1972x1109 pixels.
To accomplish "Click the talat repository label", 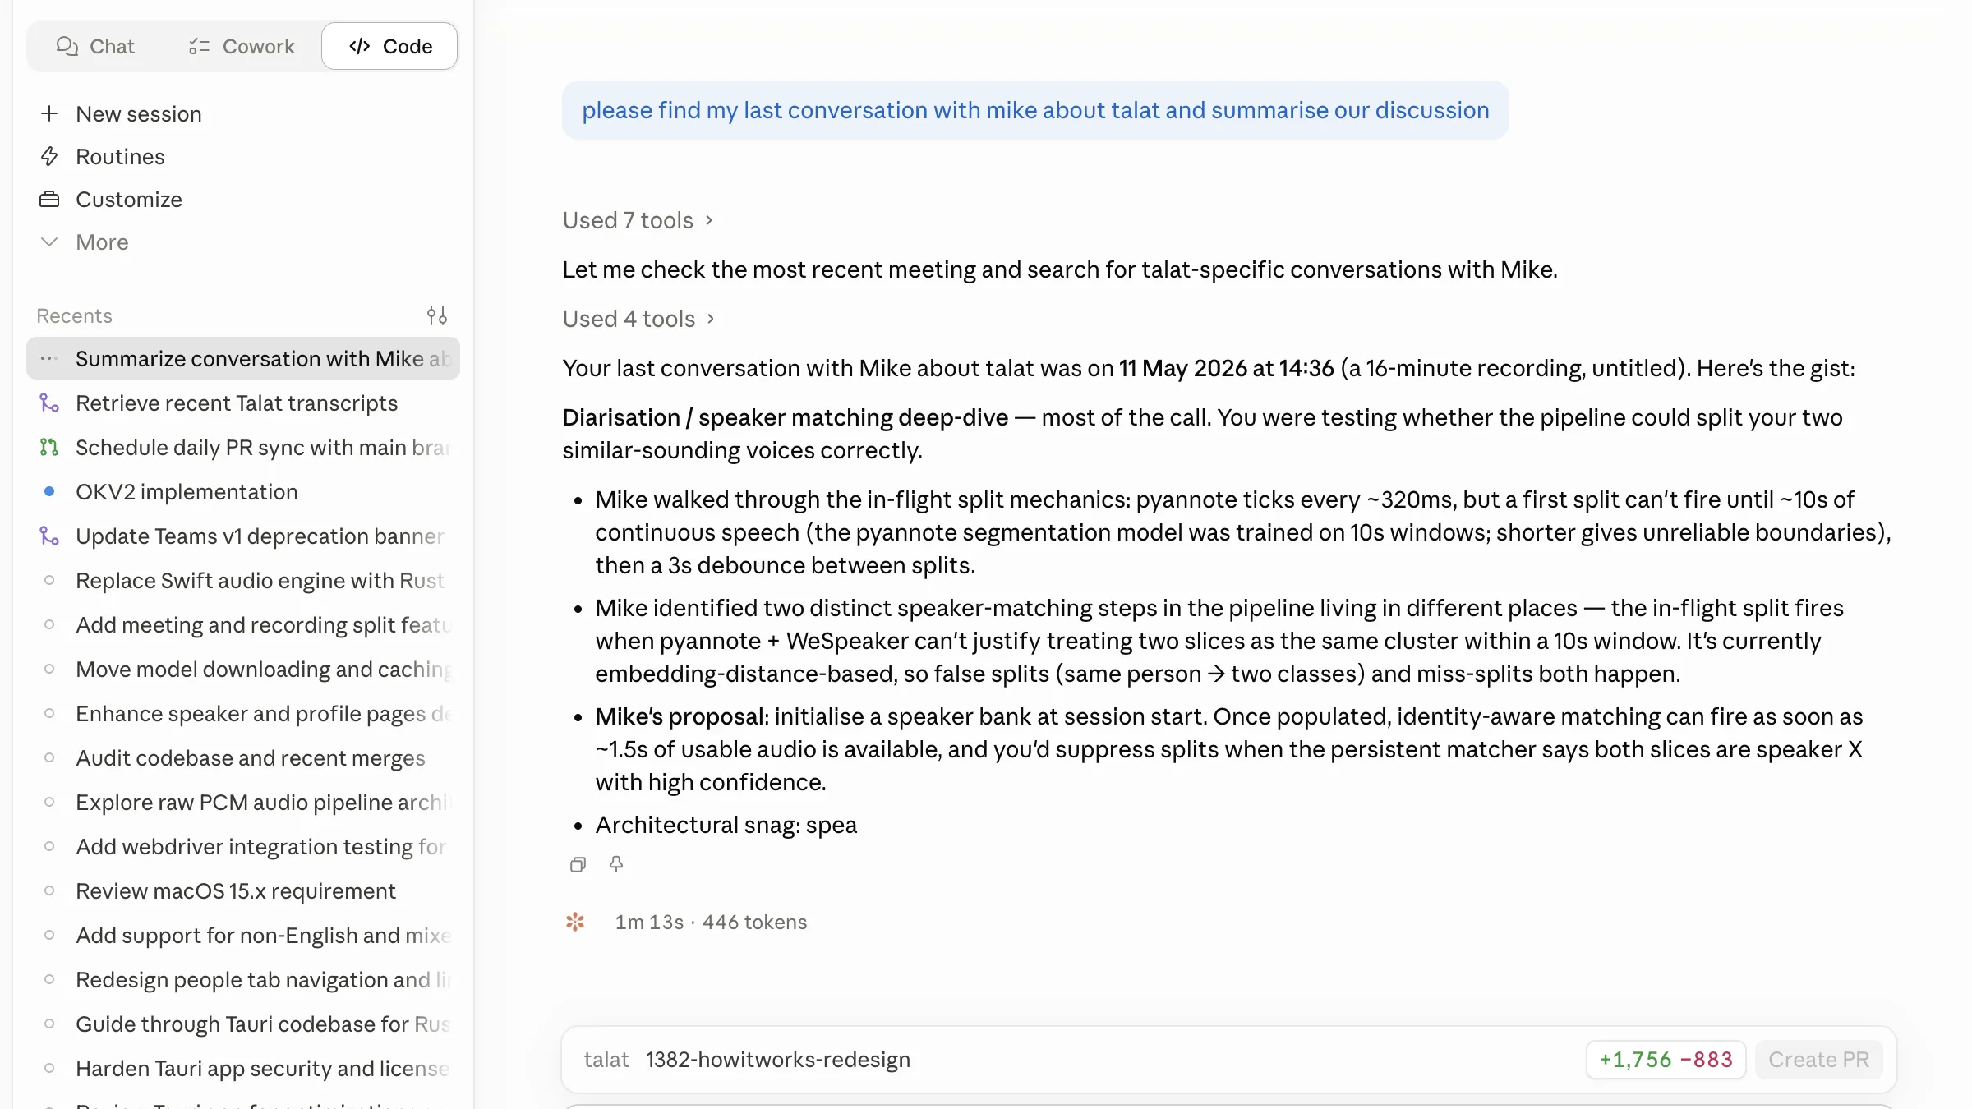I will tap(606, 1060).
